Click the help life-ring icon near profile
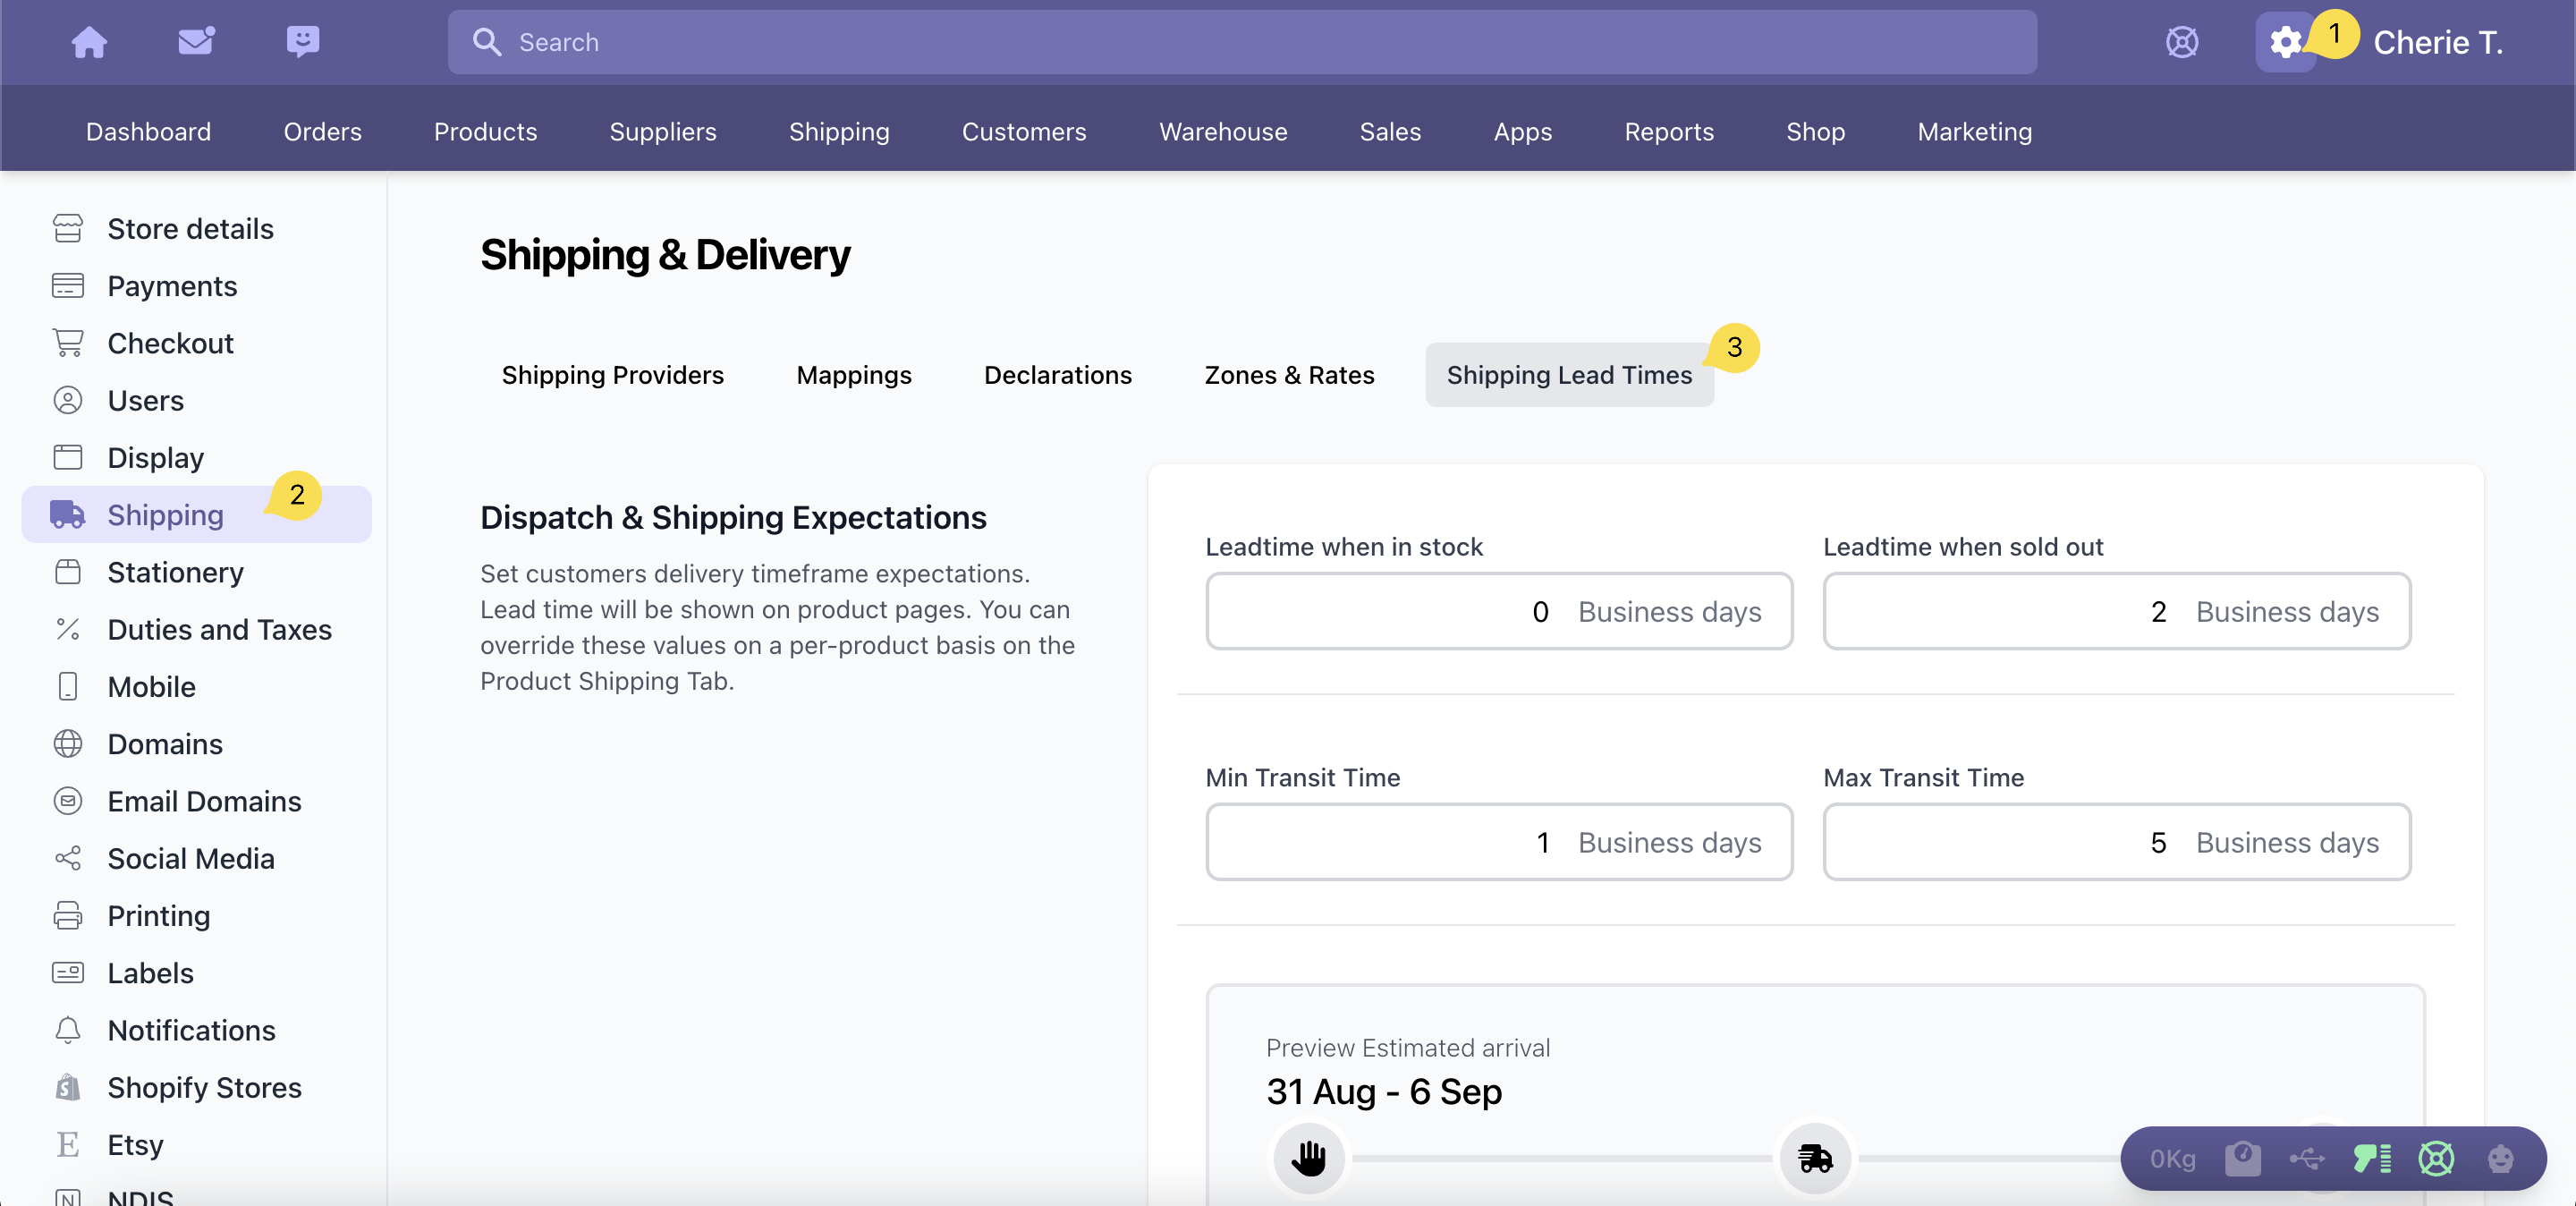 2182,42
